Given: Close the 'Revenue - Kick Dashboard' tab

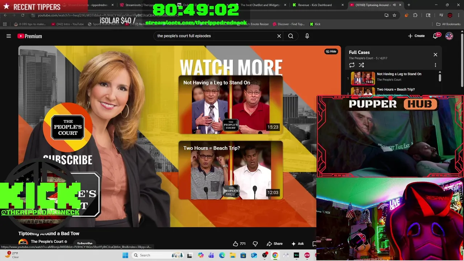Looking at the screenshot, I should (343, 5).
